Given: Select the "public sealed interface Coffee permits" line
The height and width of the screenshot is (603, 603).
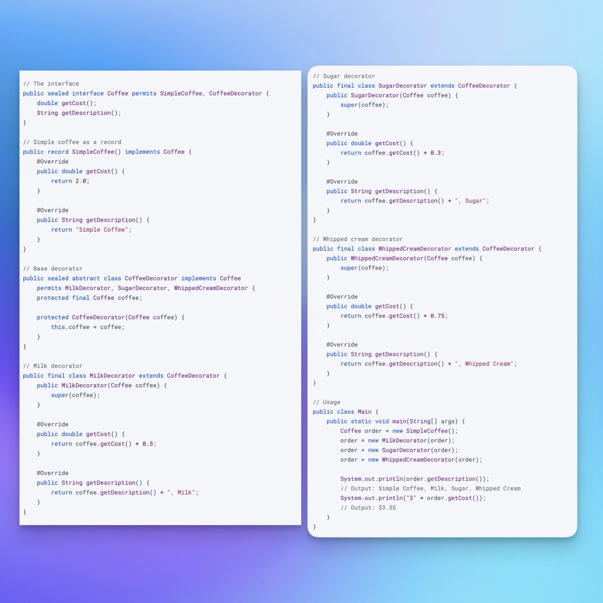Looking at the screenshot, I should point(146,93).
